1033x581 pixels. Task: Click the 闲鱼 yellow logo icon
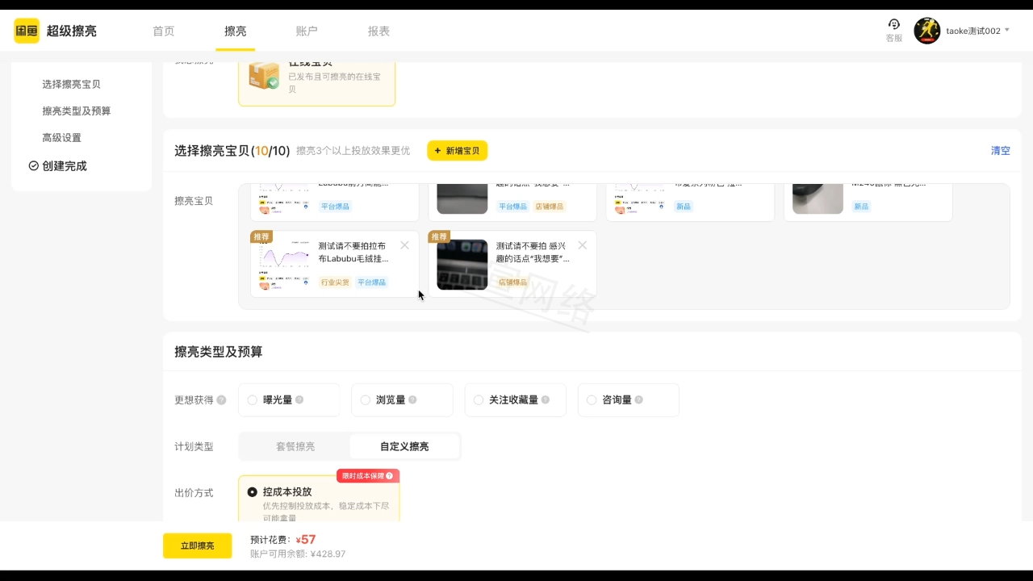27,31
